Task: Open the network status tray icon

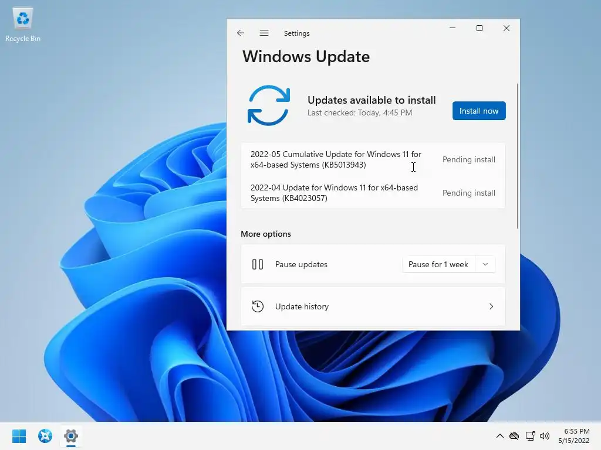Action: [530, 436]
